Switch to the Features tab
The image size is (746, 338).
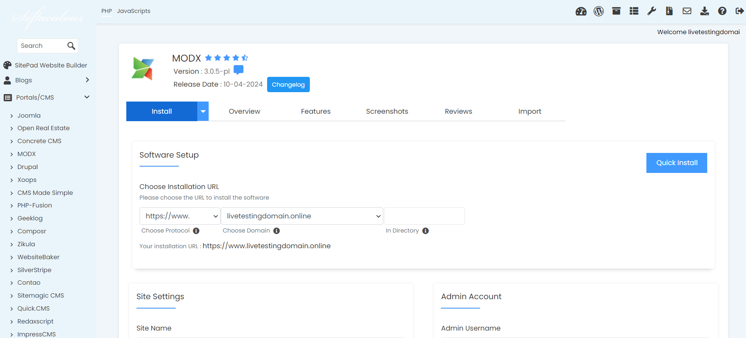click(x=316, y=111)
